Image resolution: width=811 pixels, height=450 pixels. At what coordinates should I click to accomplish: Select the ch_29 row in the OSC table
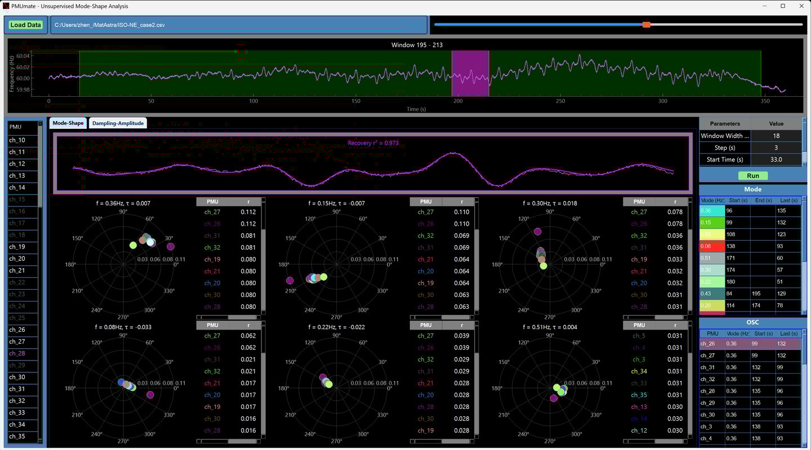pyautogui.click(x=750, y=403)
